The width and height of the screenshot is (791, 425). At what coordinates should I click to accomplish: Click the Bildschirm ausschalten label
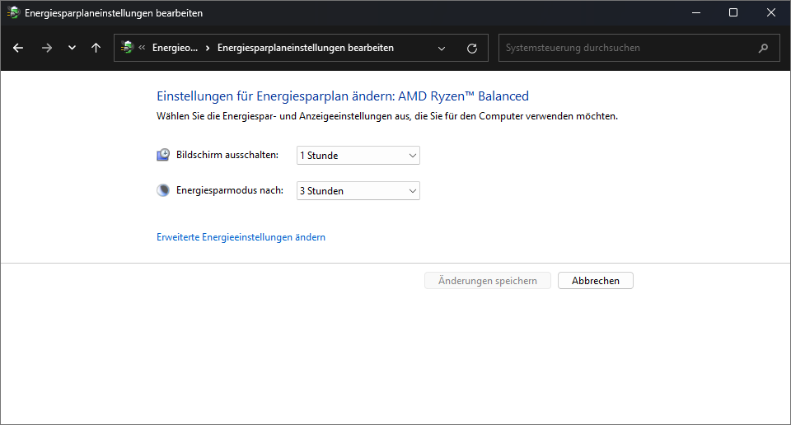click(227, 155)
